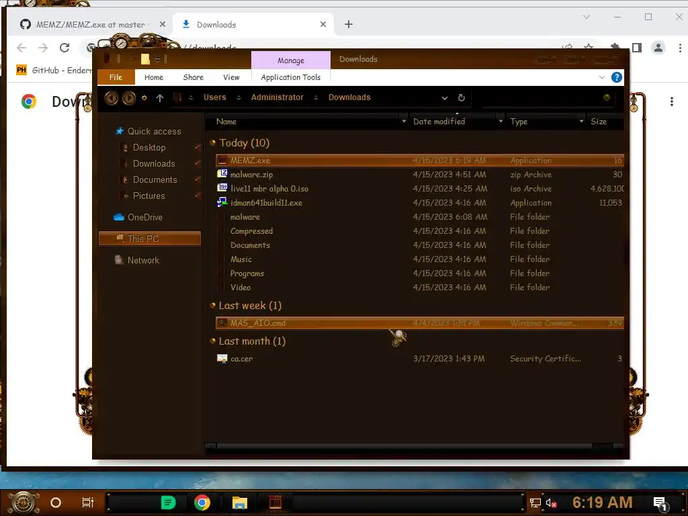The height and width of the screenshot is (516, 688).
Task: Open Chrome profile avatar menu
Action: tap(658, 48)
